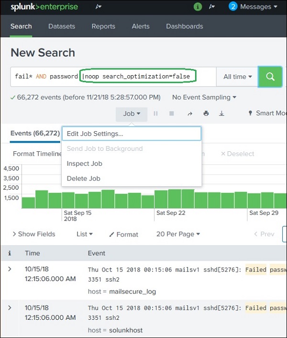Image resolution: width=287 pixels, height=338 pixels.
Task: Expand the second event row
Action: coord(10,307)
